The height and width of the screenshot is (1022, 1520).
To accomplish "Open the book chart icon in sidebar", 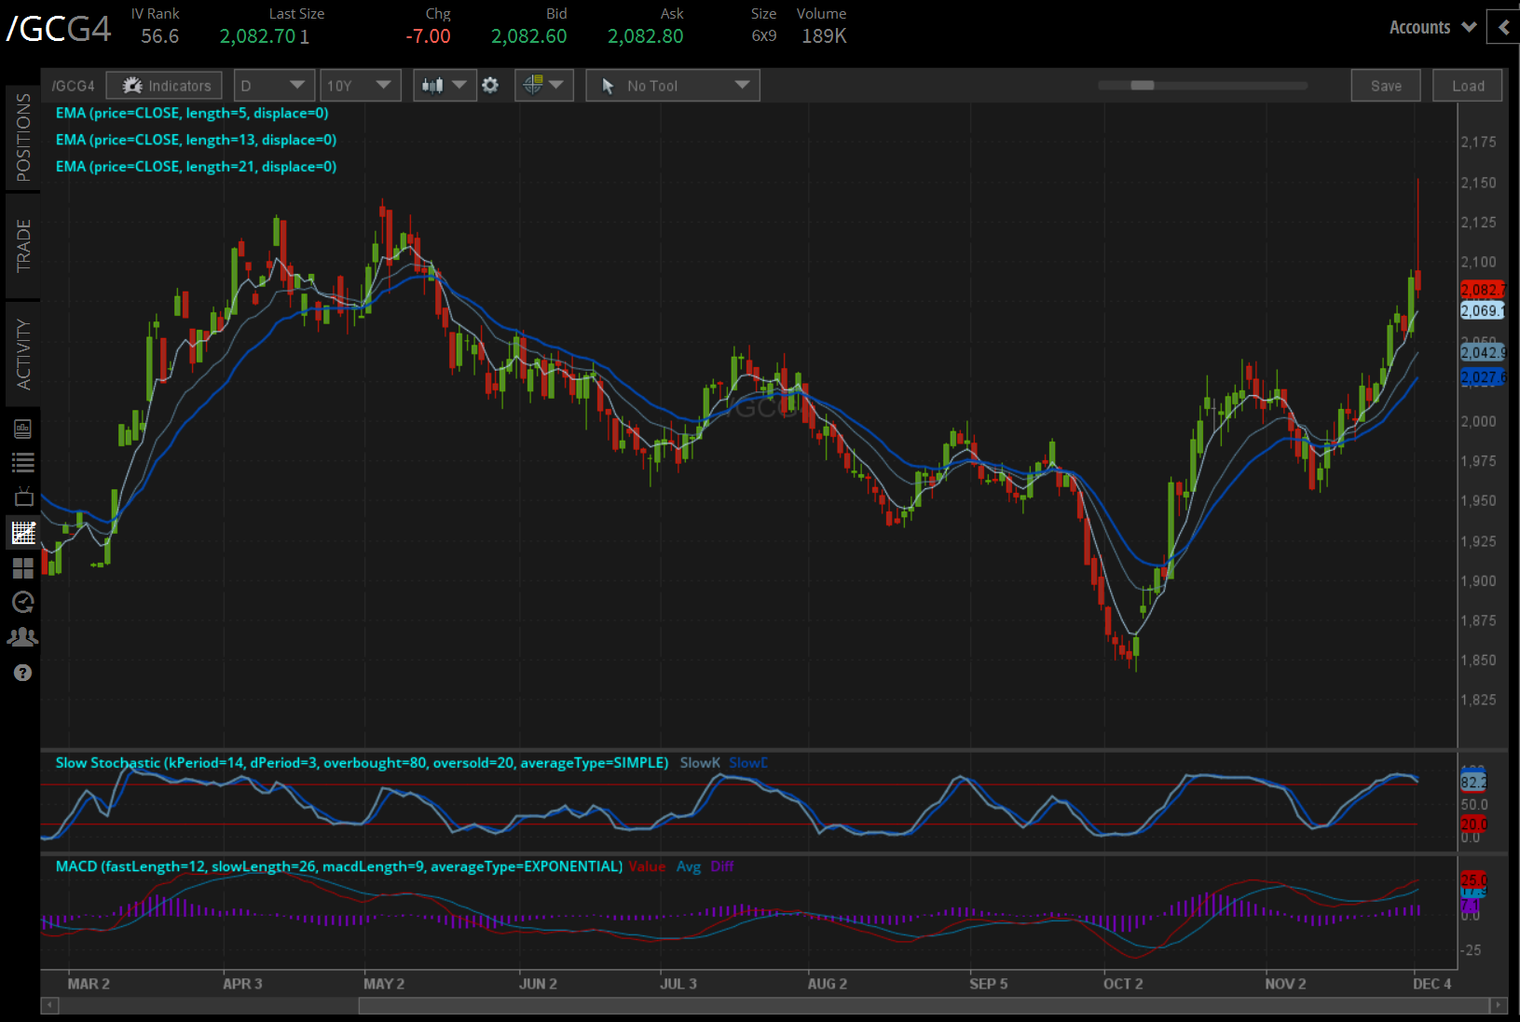I will 22,429.
